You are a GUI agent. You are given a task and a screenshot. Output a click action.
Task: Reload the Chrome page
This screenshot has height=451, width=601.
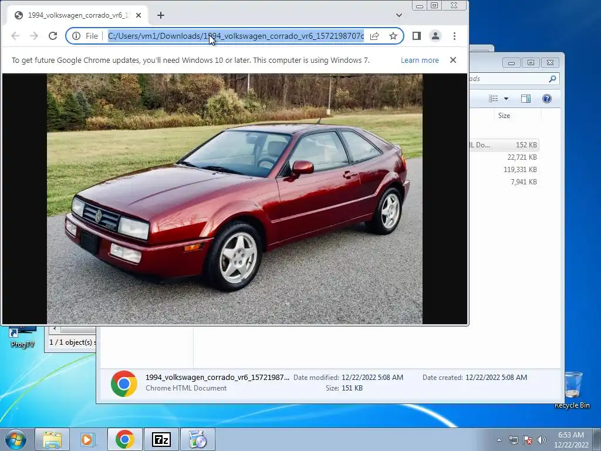(x=53, y=36)
